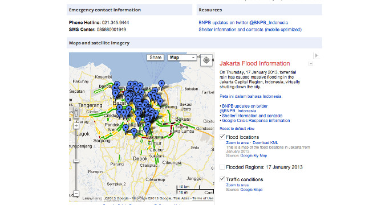
Task: Zoom out with the minus button on map
Action: pyautogui.click(x=76, y=193)
